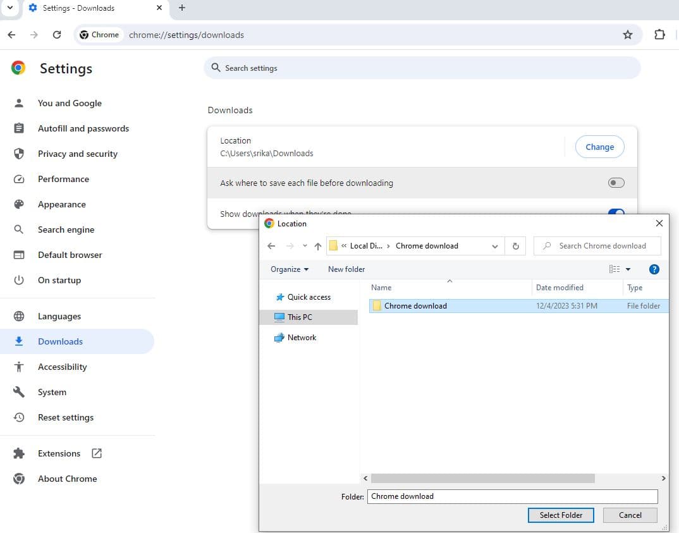Toggle Show downloads when they're done
This screenshot has width=679, height=533.
(x=616, y=212)
